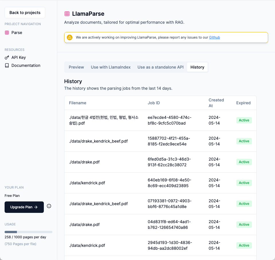The width and height of the screenshot is (275, 260).
Task: Click Active badge for job 640eb169
Action: click(x=244, y=183)
